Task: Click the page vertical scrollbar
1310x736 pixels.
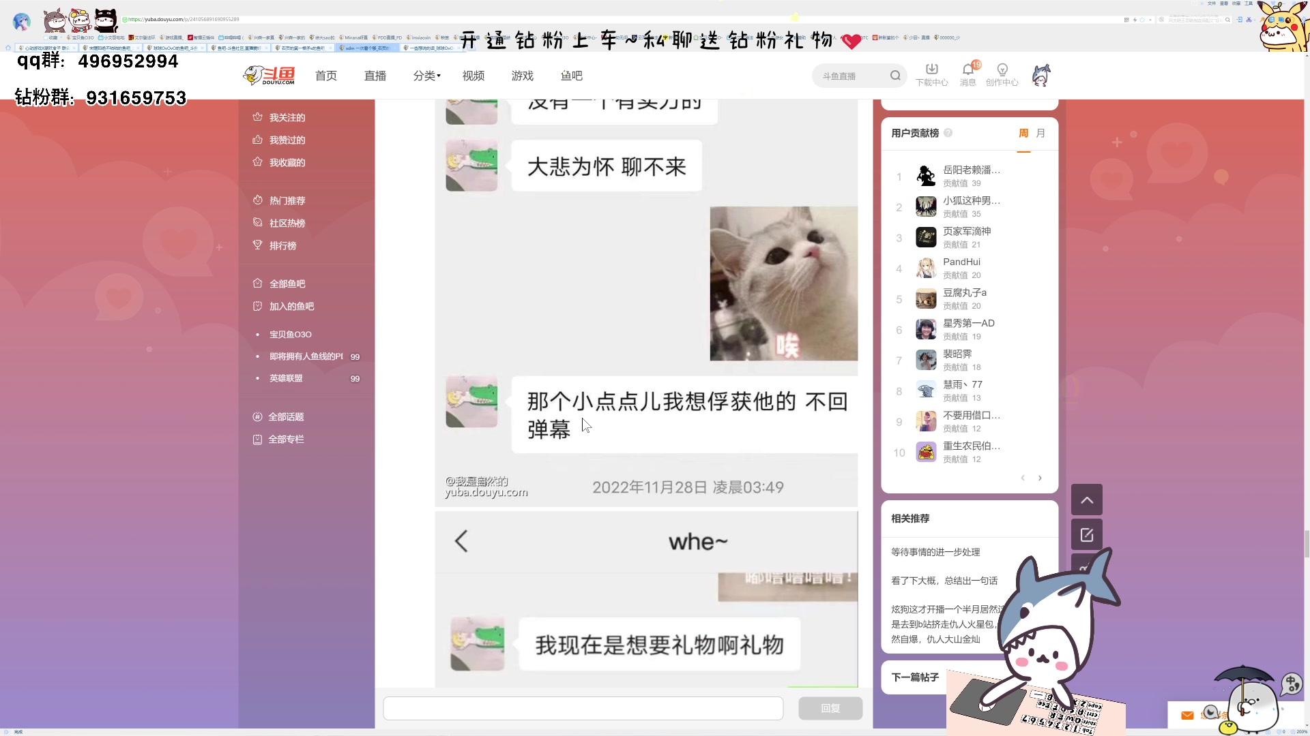Action: click(1307, 544)
